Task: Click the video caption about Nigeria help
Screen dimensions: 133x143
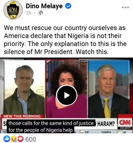Action: coord(51,126)
